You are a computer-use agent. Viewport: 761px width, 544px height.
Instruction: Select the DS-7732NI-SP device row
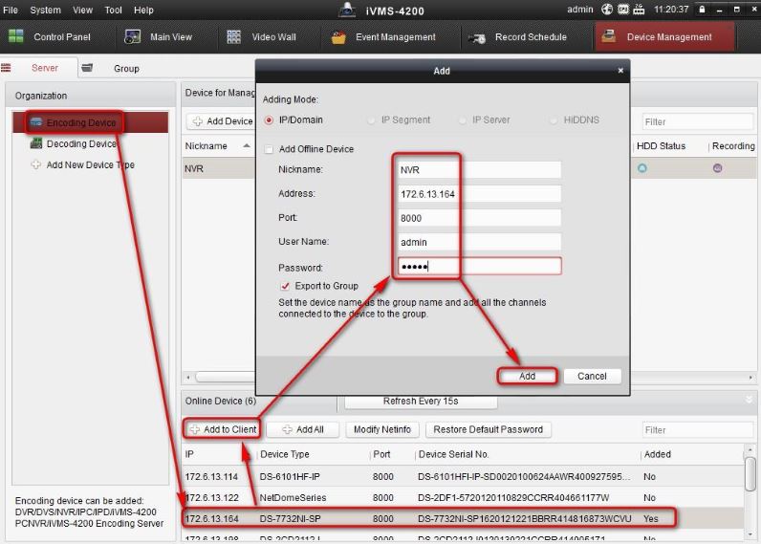pos(463,518)
